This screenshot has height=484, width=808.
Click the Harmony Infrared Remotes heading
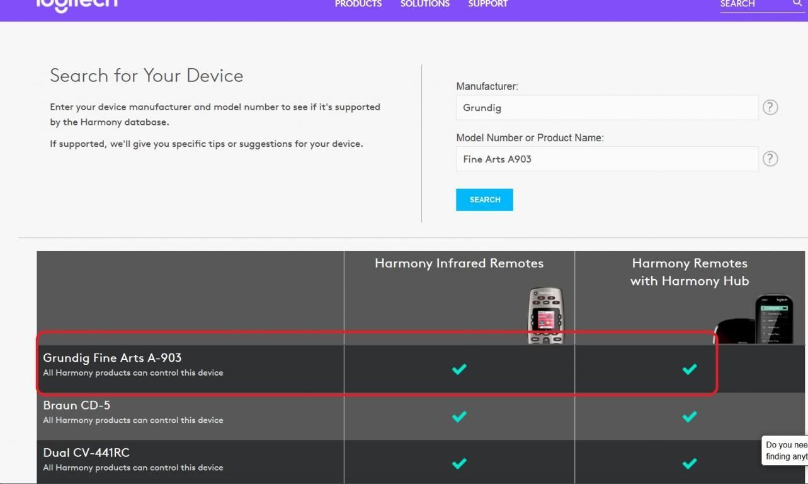459,263
